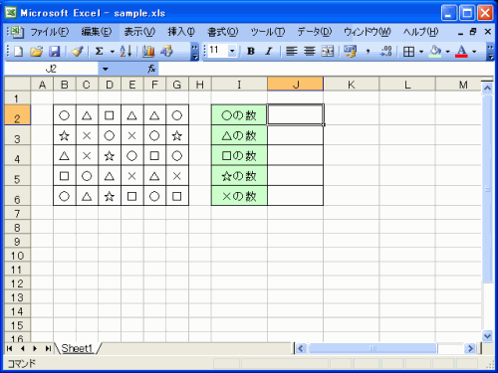Create a new blank workbook
The height and width of the screenshot is (373, 498).
click(x=18, y=52)
